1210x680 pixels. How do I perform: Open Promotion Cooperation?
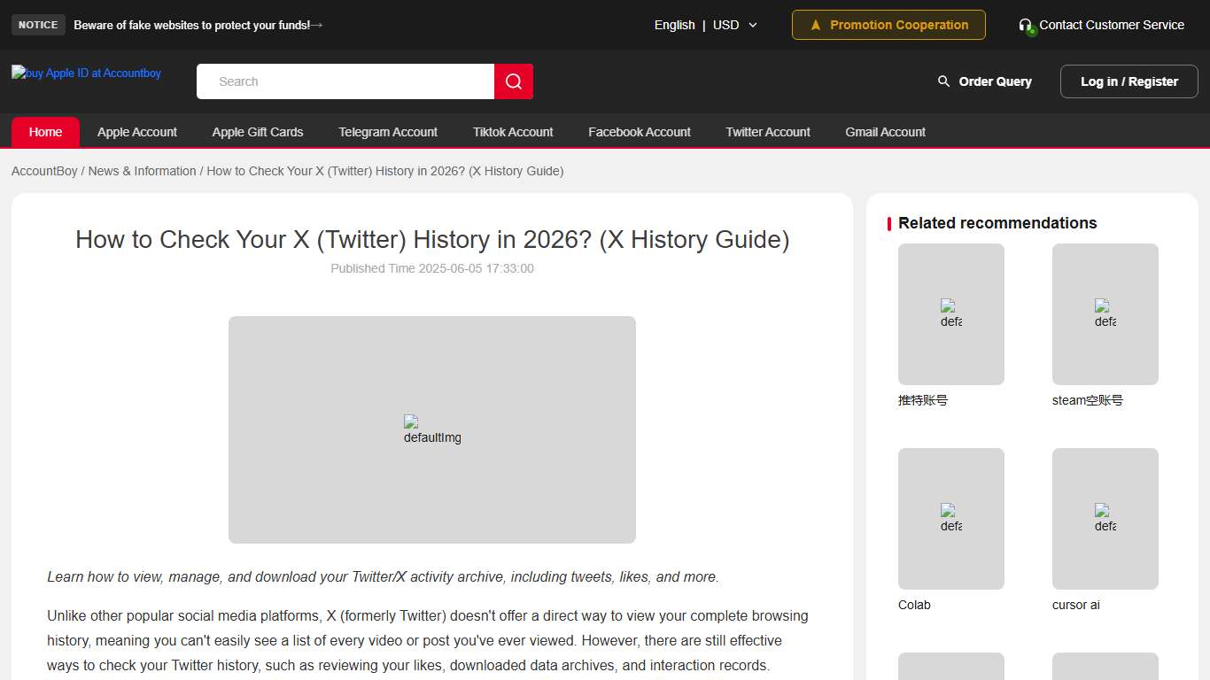point(888,25)
